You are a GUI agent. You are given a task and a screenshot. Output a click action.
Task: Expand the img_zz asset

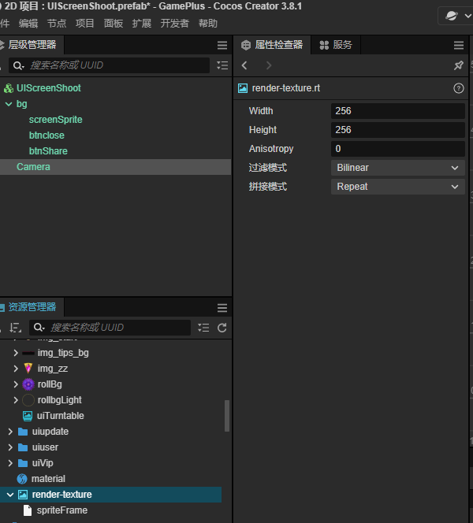(16, 369)
